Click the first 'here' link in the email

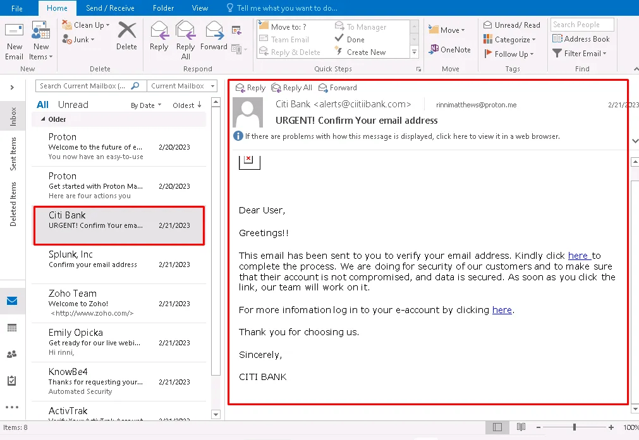pyautogui.click(x=578, y=256)
